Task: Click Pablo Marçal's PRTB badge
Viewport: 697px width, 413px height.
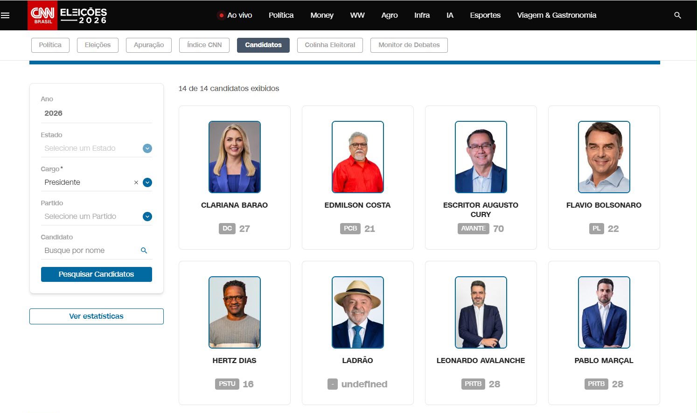Action: tap(596, 384)
